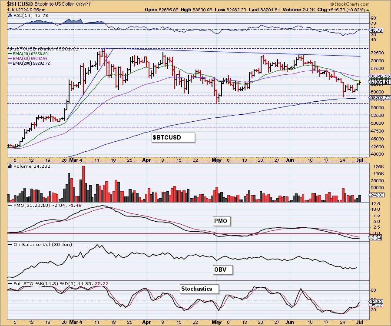Click the Volume 24,232 label
The image size is (391, 326).
32,166
